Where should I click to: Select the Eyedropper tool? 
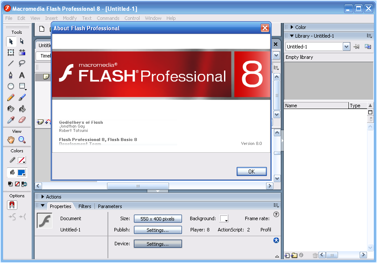[x=11, y=120]
